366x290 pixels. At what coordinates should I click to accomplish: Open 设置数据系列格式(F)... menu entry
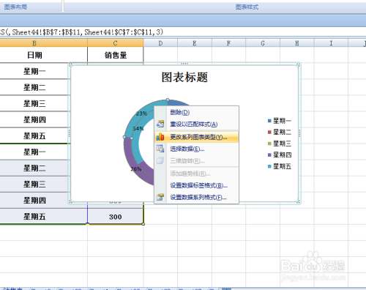click(198, 197)
